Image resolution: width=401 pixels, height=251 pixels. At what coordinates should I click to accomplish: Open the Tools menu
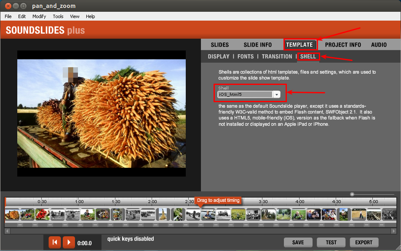[x=58, y=16]
